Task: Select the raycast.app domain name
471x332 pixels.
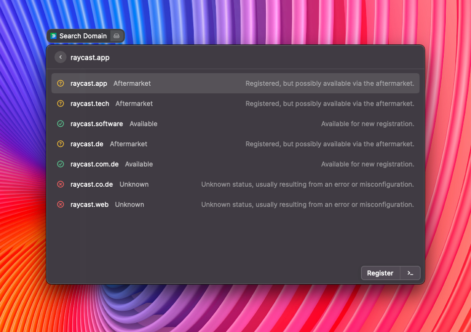Action: tap(89, 84)
